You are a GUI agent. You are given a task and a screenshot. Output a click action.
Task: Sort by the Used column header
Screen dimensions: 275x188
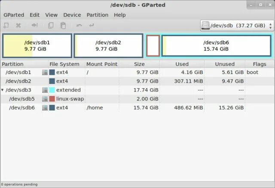click(x=182, y=64)
